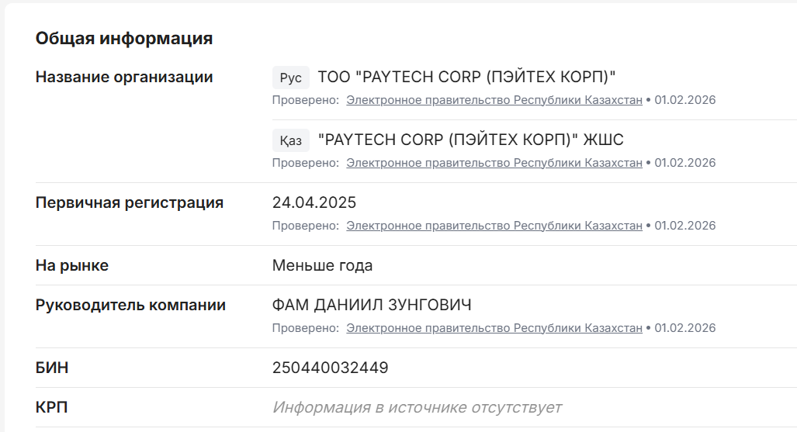Click the "Қаз" language badge
The width and height of the screenshot is (797, 432).
click(x=291, y=140)
